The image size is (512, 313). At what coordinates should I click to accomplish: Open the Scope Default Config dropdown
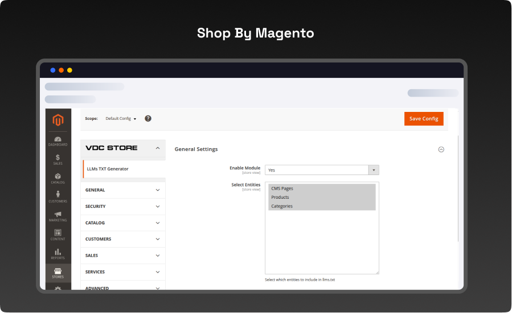tap(121, 119)
